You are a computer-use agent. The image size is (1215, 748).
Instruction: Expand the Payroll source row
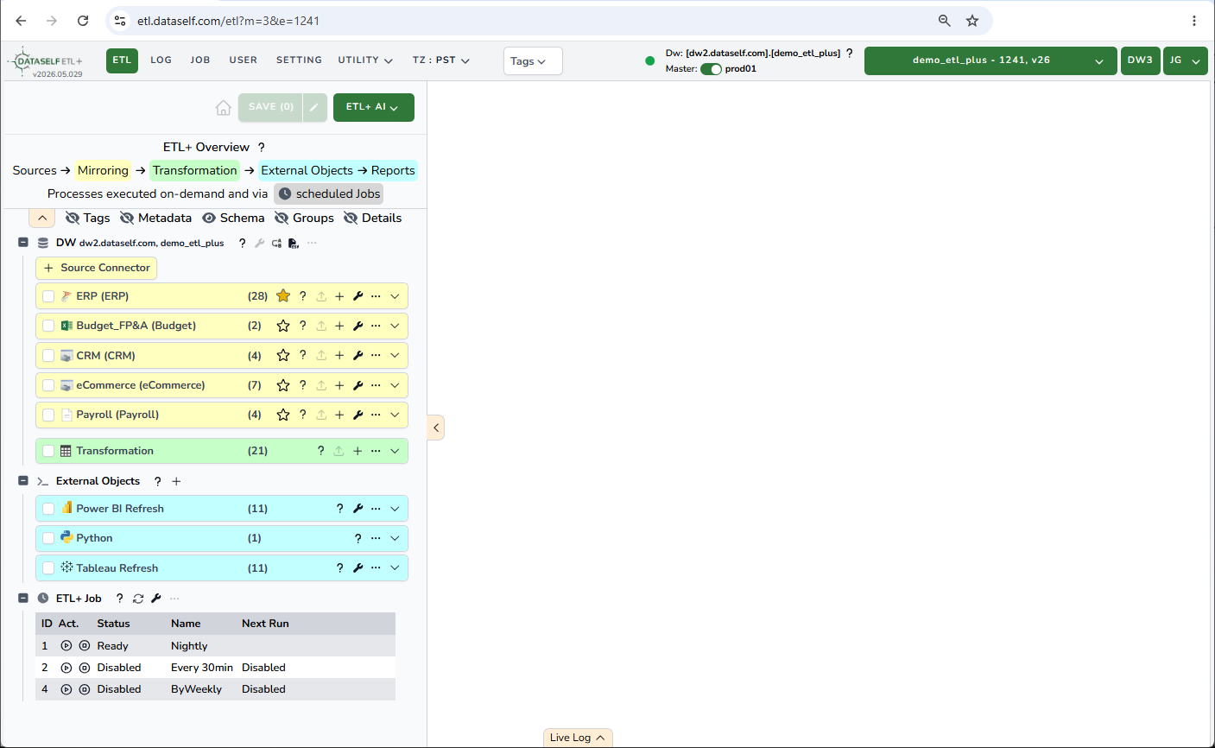coord(395,415)
